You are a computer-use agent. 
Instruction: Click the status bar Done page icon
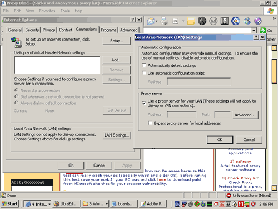point(3,196)
